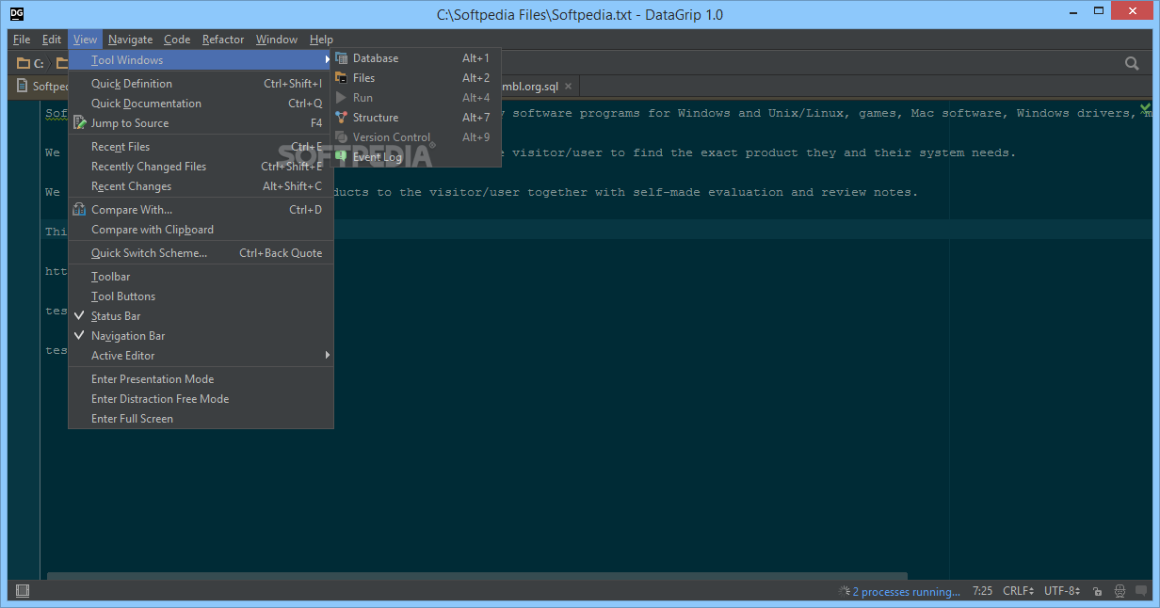This screenshot has width=1160, height=608.
Task: Select Quick Definition menu entry
Action: click(x=201, y=84)
